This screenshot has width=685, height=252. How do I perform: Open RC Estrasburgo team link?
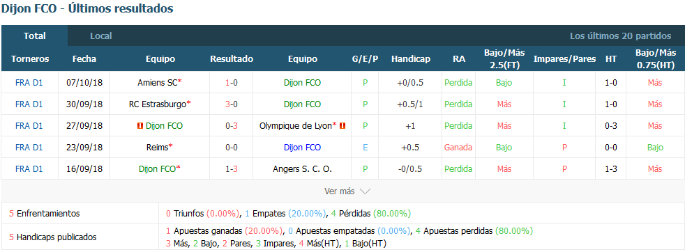click(x=158, y=104)
